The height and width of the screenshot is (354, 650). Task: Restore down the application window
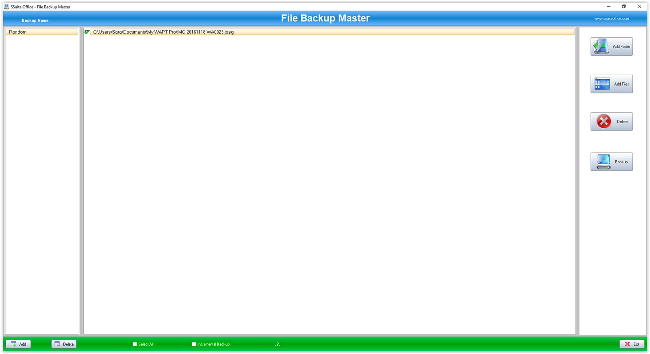point(624,7)
